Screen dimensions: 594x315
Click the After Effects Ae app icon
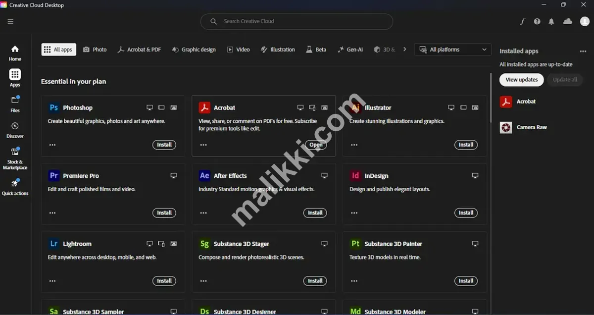point(204,175)
